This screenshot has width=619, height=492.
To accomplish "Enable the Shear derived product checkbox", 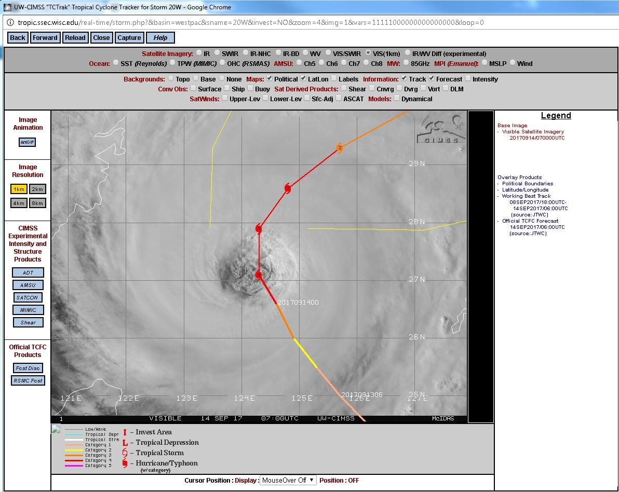I will point(344,88).
